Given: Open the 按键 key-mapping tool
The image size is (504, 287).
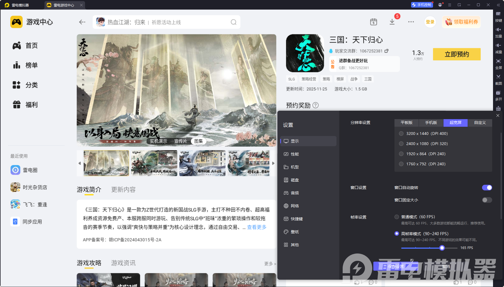Looking at the screenshot, I should [x=498, y=16].
